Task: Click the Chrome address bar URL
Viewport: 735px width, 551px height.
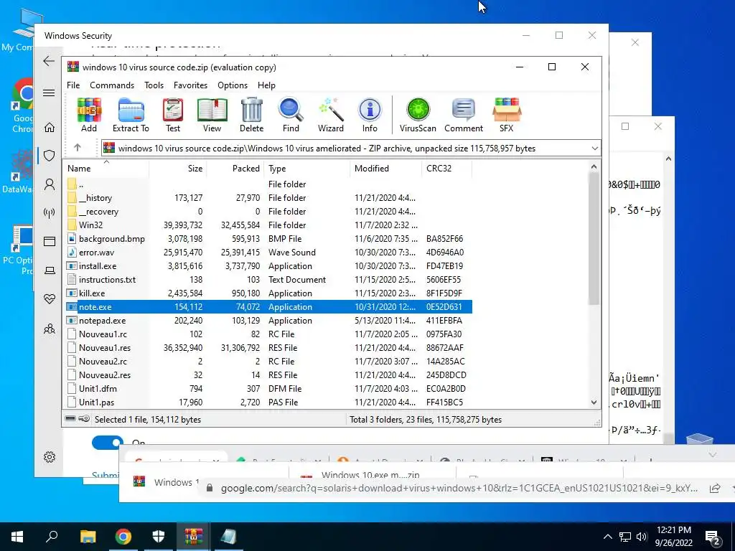Action: tap(459, 488)
